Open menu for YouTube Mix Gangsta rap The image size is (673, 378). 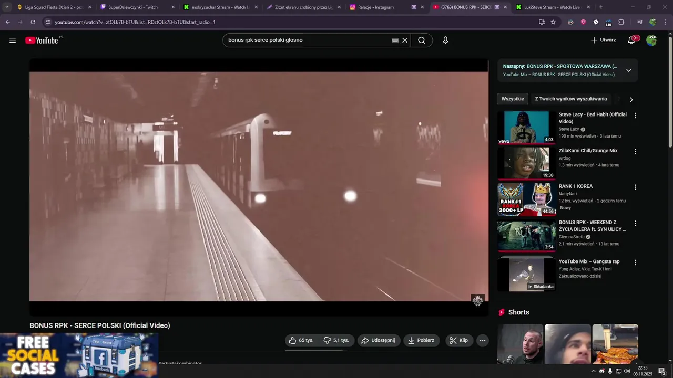pyautogui.click(x=635, y=262)
